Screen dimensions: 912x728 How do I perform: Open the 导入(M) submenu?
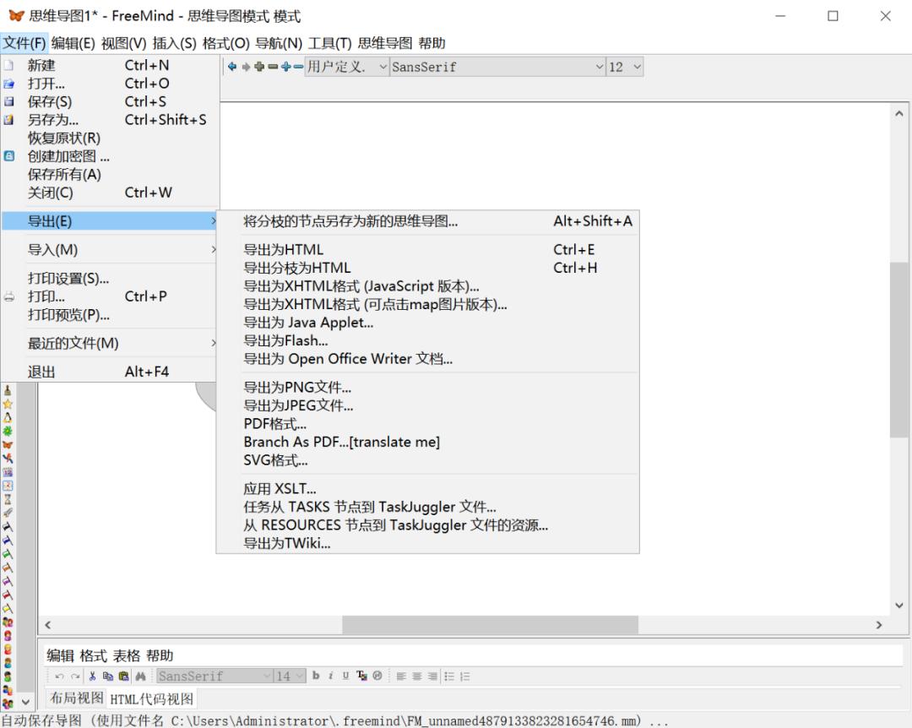(x=52, y=250)
